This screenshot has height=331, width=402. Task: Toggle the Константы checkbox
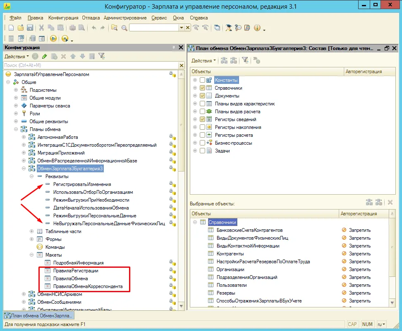click(202, 80)
